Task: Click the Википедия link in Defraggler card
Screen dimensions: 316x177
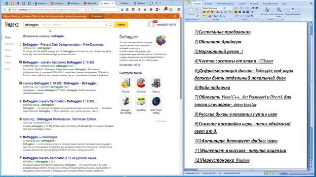Action: click(x=153, y=60)
